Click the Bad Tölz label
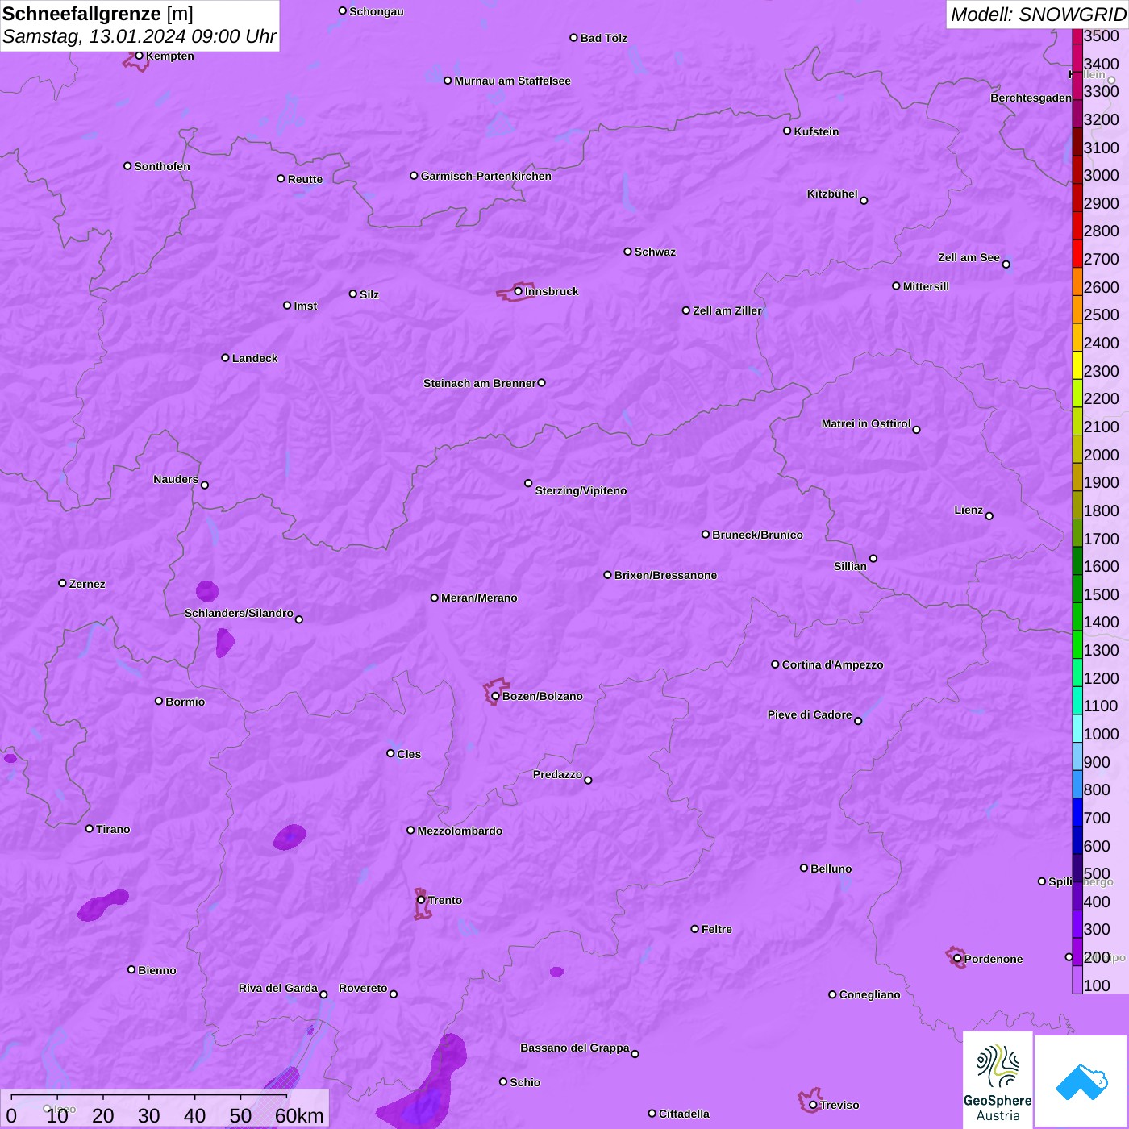This screenshot has width=1129, height=1129. point(604,38)
